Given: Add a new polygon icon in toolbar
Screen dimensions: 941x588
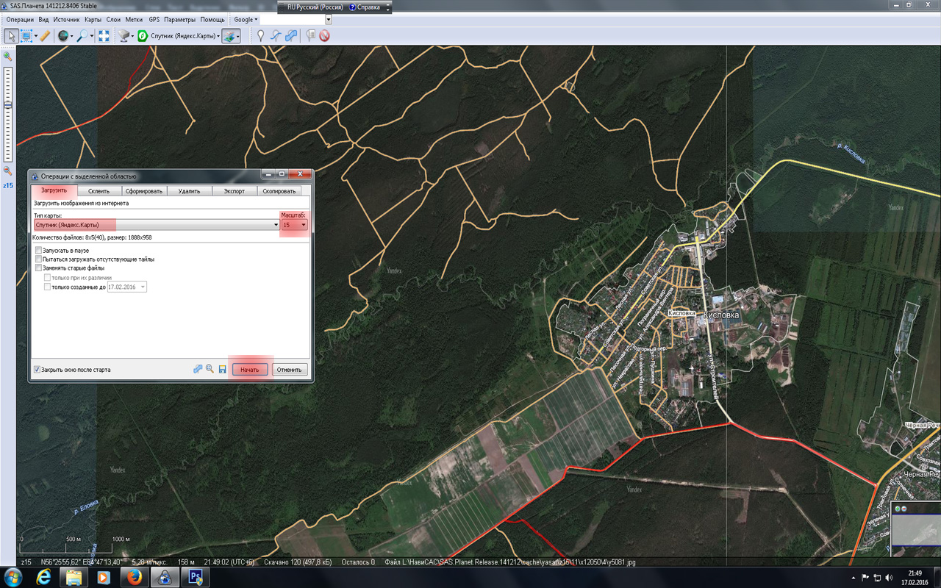Looking at the screenshot, I should 291,35.
